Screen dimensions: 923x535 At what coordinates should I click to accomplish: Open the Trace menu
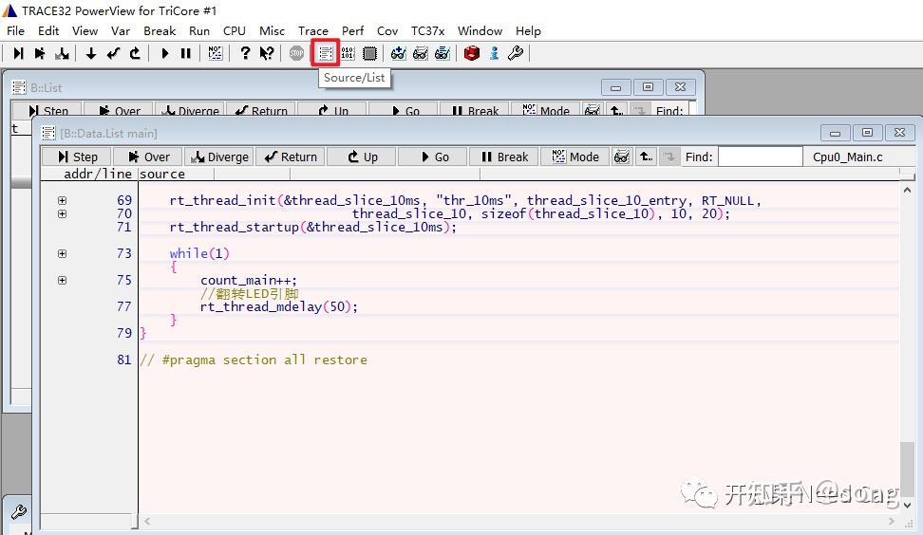coord(312,30)
